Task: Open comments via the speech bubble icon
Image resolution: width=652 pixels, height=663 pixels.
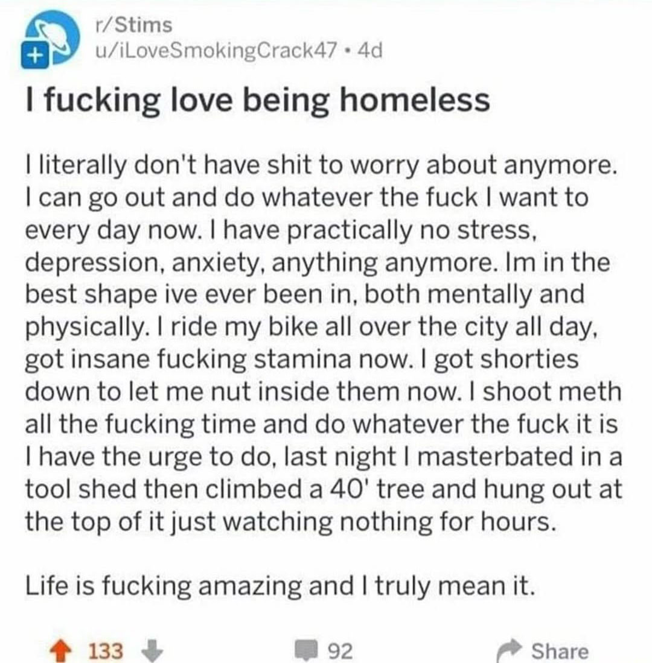Action: [x=305, y=650]
